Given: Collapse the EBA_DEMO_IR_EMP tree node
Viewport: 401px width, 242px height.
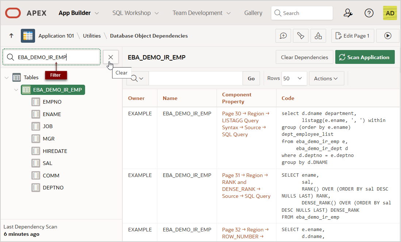Looking at the screenshot, I should coord(16,90).
